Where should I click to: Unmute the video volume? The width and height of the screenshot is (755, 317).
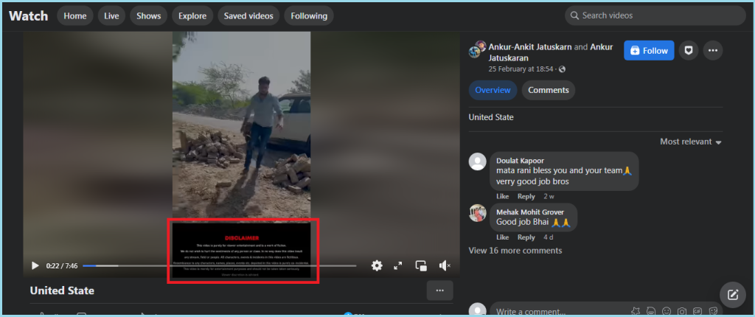click(x=445, y=265)
